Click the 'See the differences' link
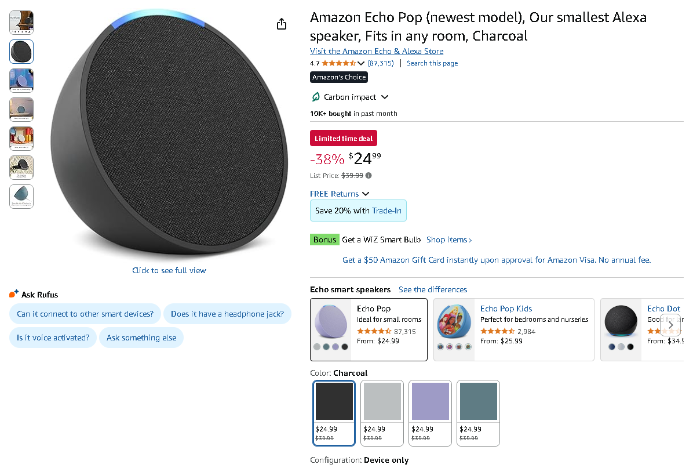 click(x=432, y=289)
